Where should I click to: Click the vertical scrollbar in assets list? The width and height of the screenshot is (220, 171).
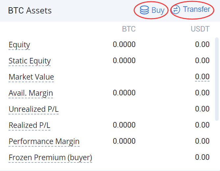pos(217,79)
